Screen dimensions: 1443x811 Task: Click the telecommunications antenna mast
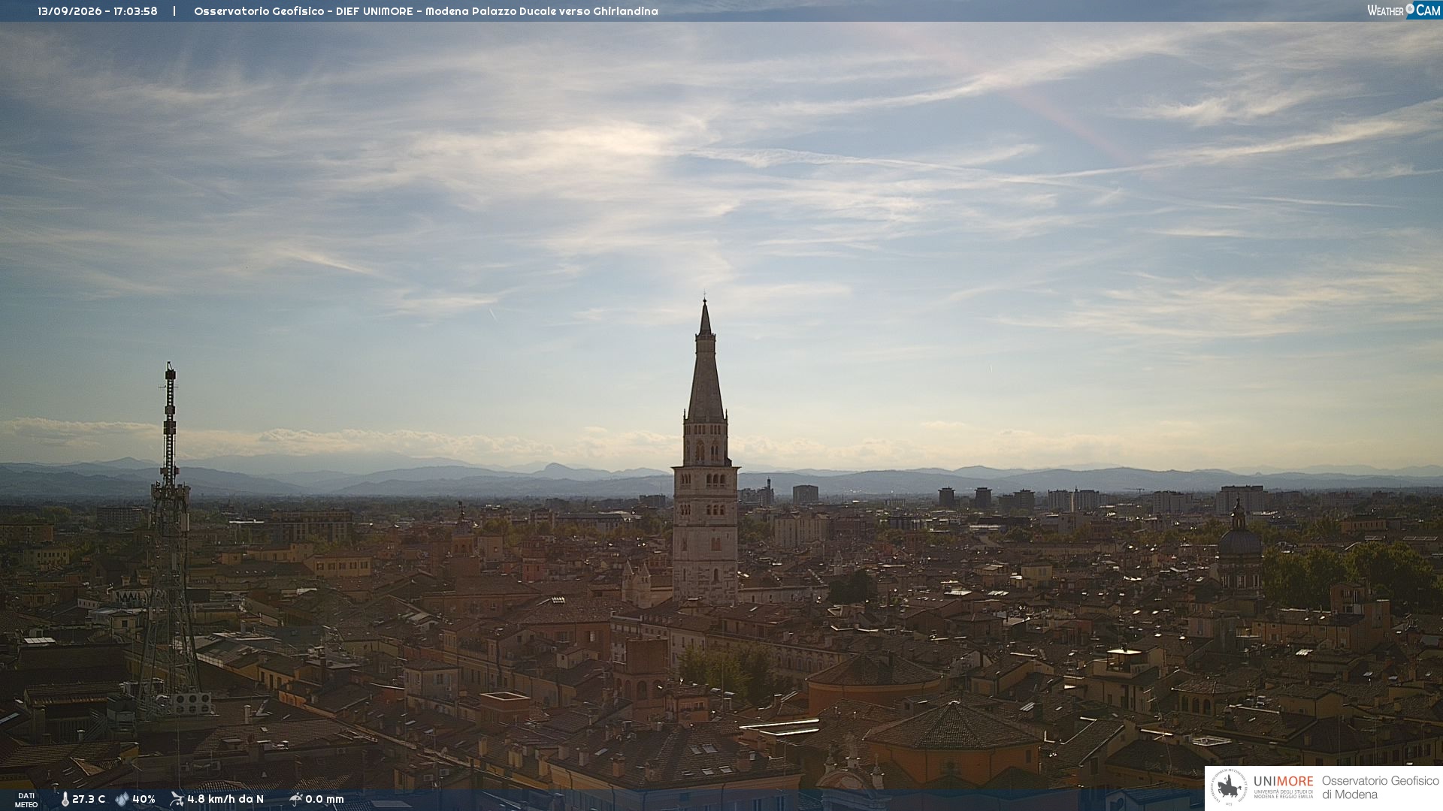point(169,541)
